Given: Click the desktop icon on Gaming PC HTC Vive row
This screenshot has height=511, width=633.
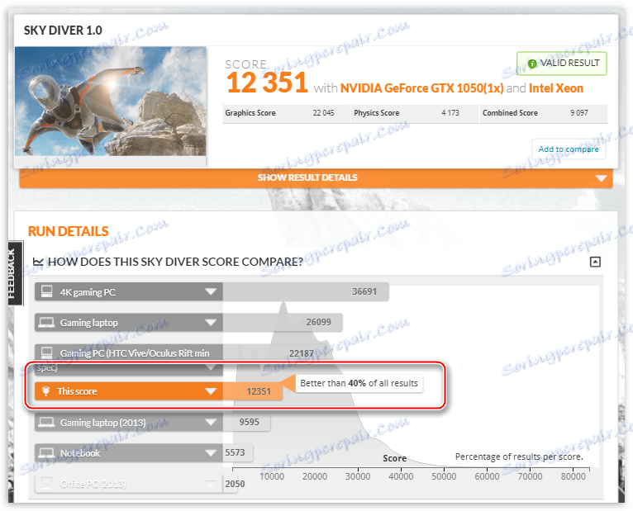Looking at the screenshot, I should coord(47,352).
